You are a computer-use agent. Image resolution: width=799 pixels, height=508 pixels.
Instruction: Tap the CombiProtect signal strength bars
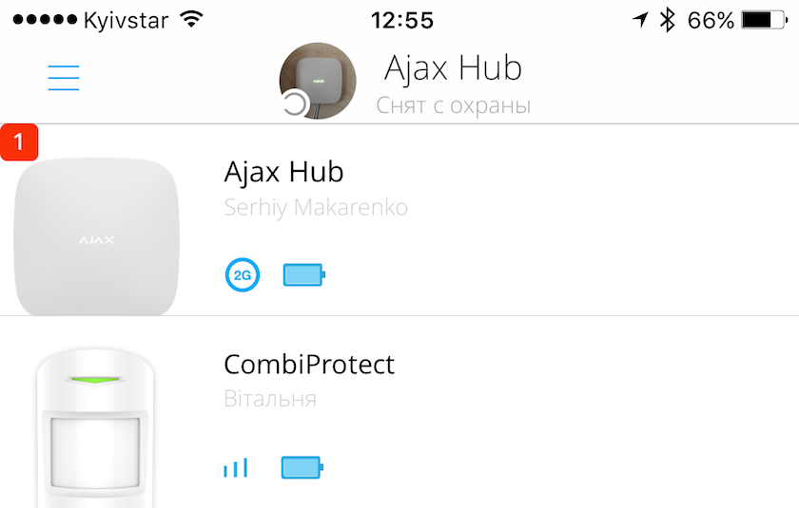pyautogui.click(x=236, y=468)
